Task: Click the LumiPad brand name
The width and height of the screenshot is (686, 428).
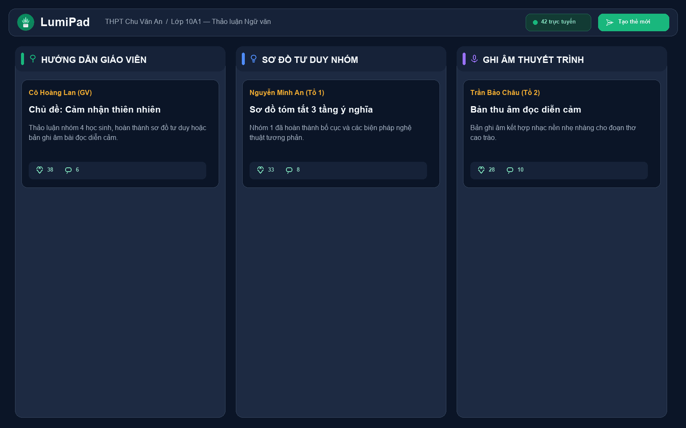Action: 65,22
